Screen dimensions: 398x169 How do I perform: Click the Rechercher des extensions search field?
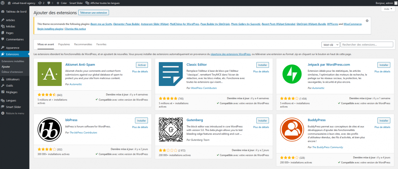pos(367,45)
